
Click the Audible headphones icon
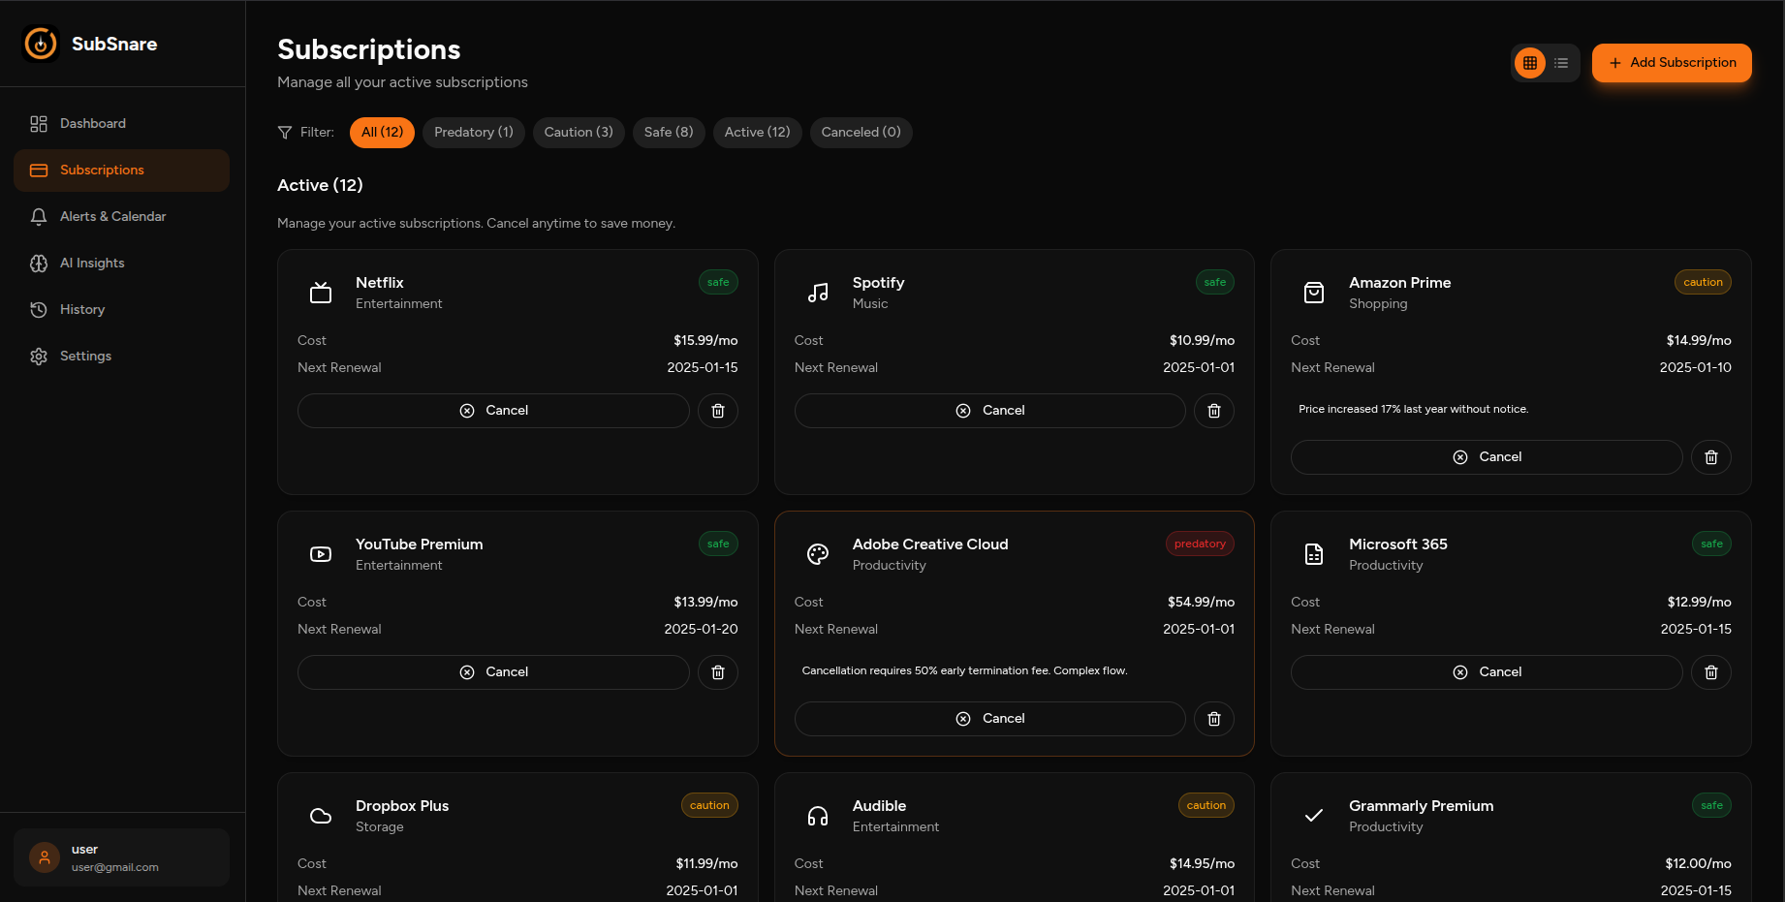(x=818, y=816)
